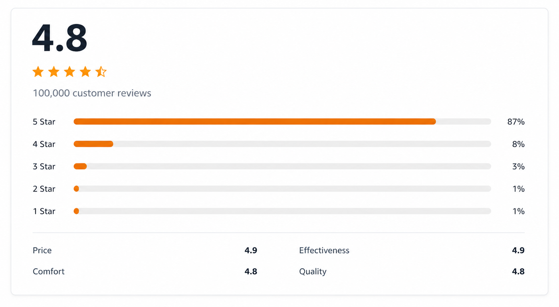Click the fourth orange star icon

pyautogui.click(x=85, y=72)
